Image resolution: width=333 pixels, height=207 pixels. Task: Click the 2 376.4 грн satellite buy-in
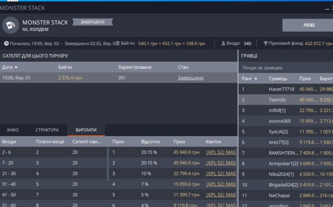click(x=70, y=78)
